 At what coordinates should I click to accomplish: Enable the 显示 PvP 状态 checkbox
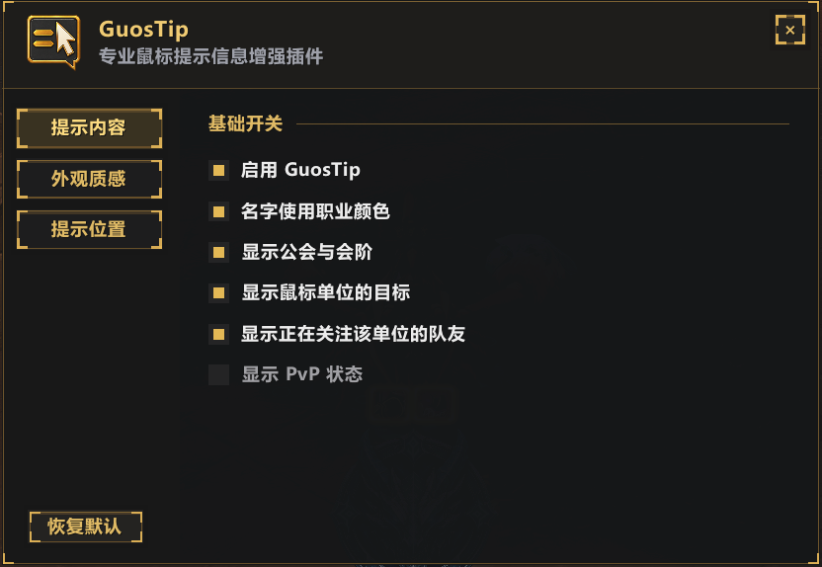[x=218, y=374]
